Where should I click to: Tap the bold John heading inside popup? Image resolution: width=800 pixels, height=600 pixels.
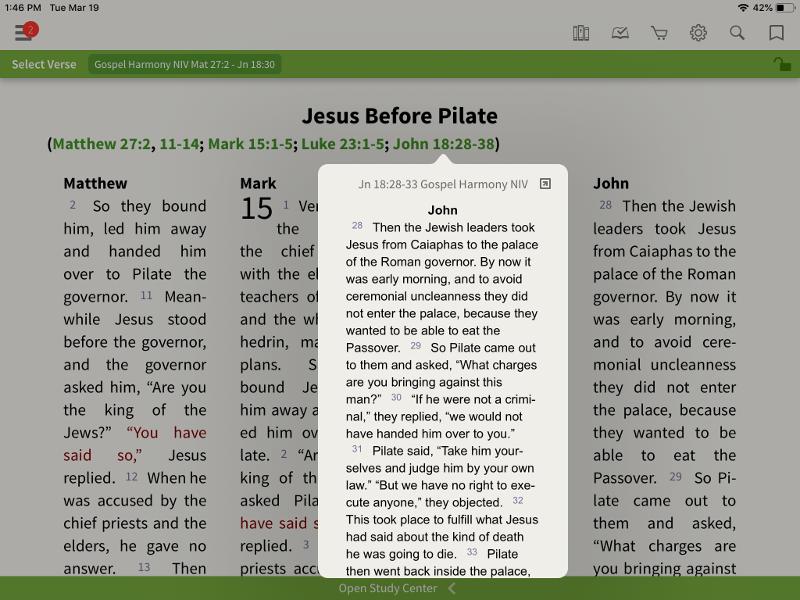tap(442, 210)
